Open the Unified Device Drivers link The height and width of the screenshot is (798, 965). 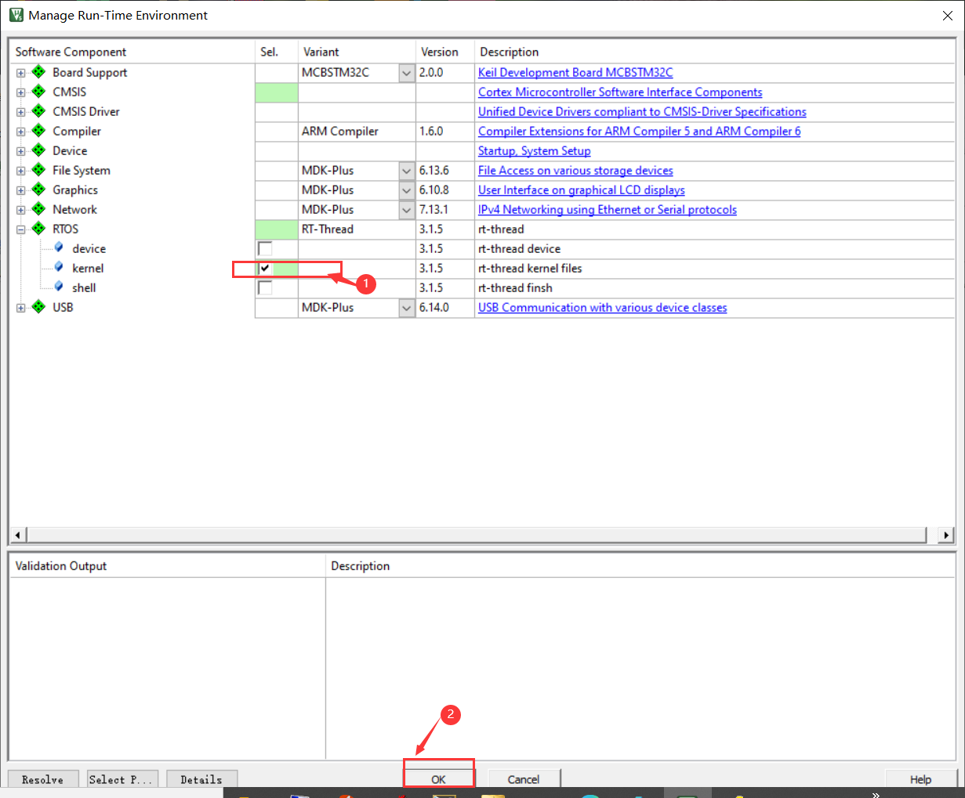pyautogui.click(x=642, y=111)
